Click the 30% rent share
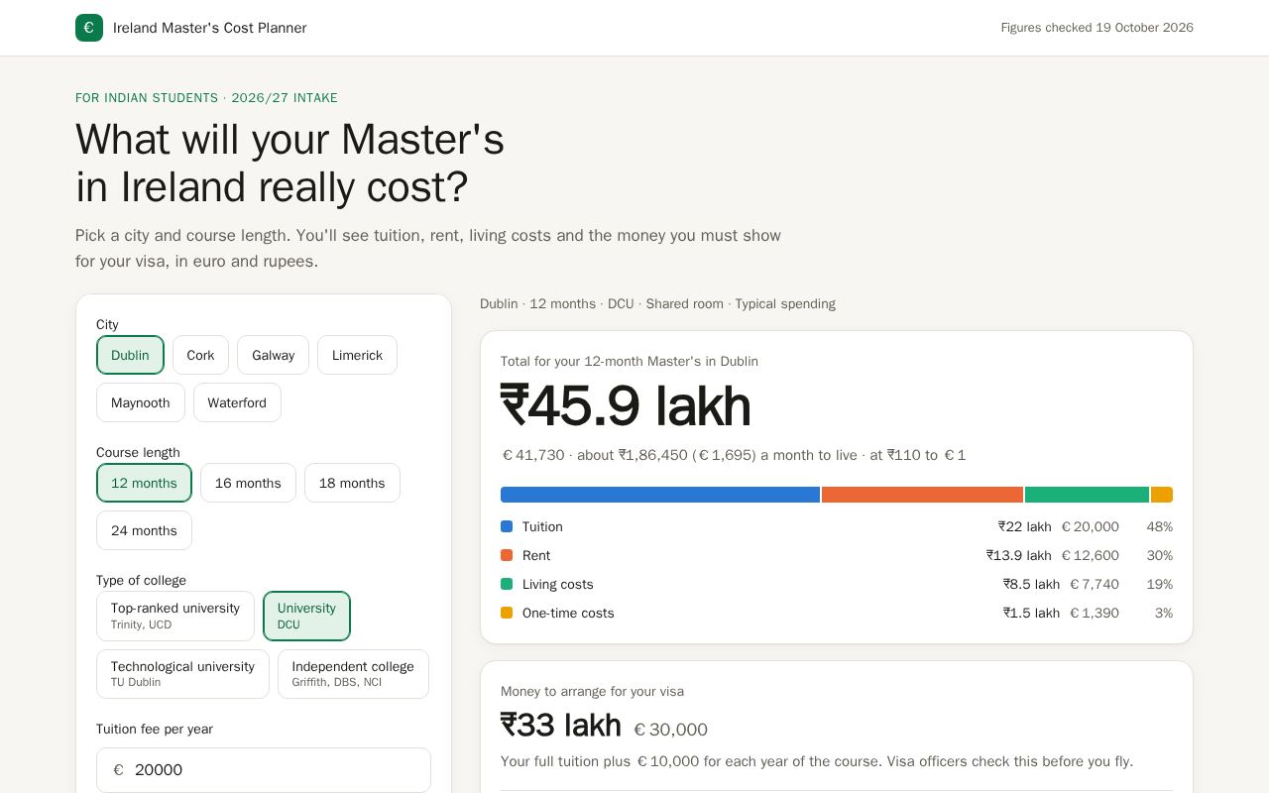This screenshot has height=793, width=1269. pyautogui.click(x=1160, y=555)
